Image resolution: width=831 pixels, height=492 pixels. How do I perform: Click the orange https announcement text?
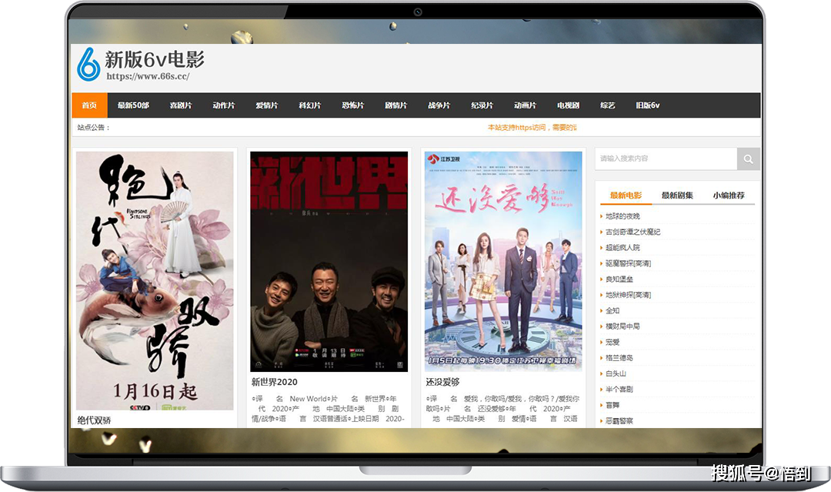(532, 127)
